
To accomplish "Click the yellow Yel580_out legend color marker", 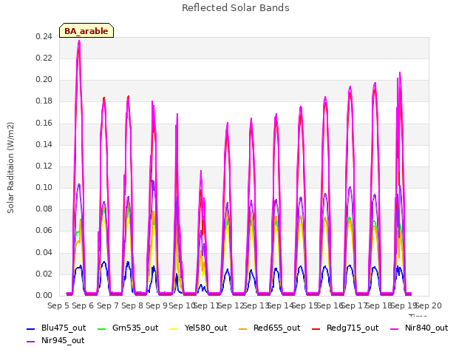I will [x=174, y=328].
